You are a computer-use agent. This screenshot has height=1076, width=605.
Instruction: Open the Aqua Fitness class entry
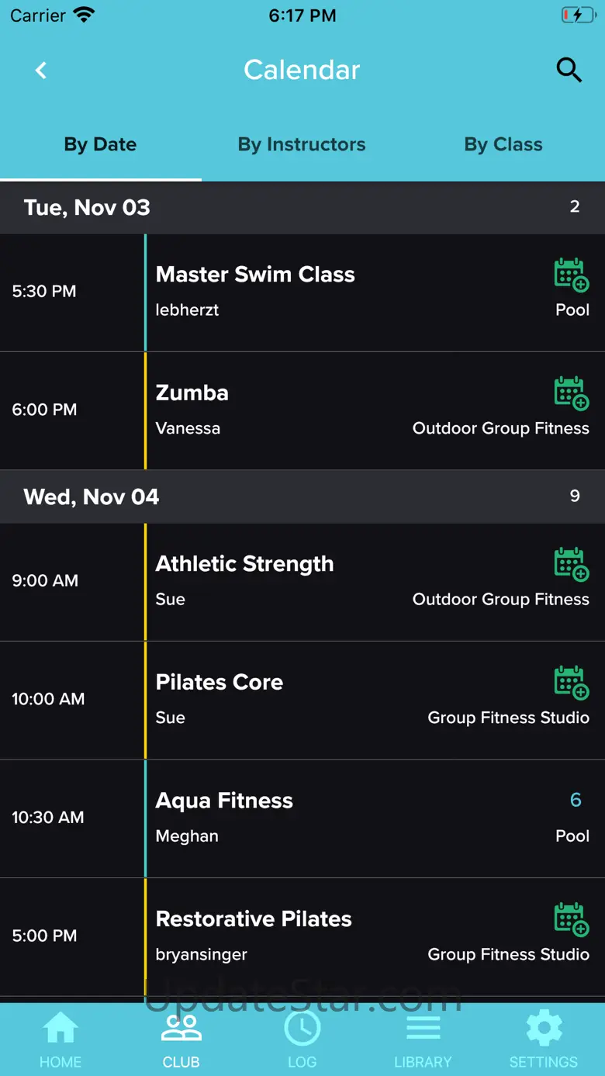tap(310, 818)
